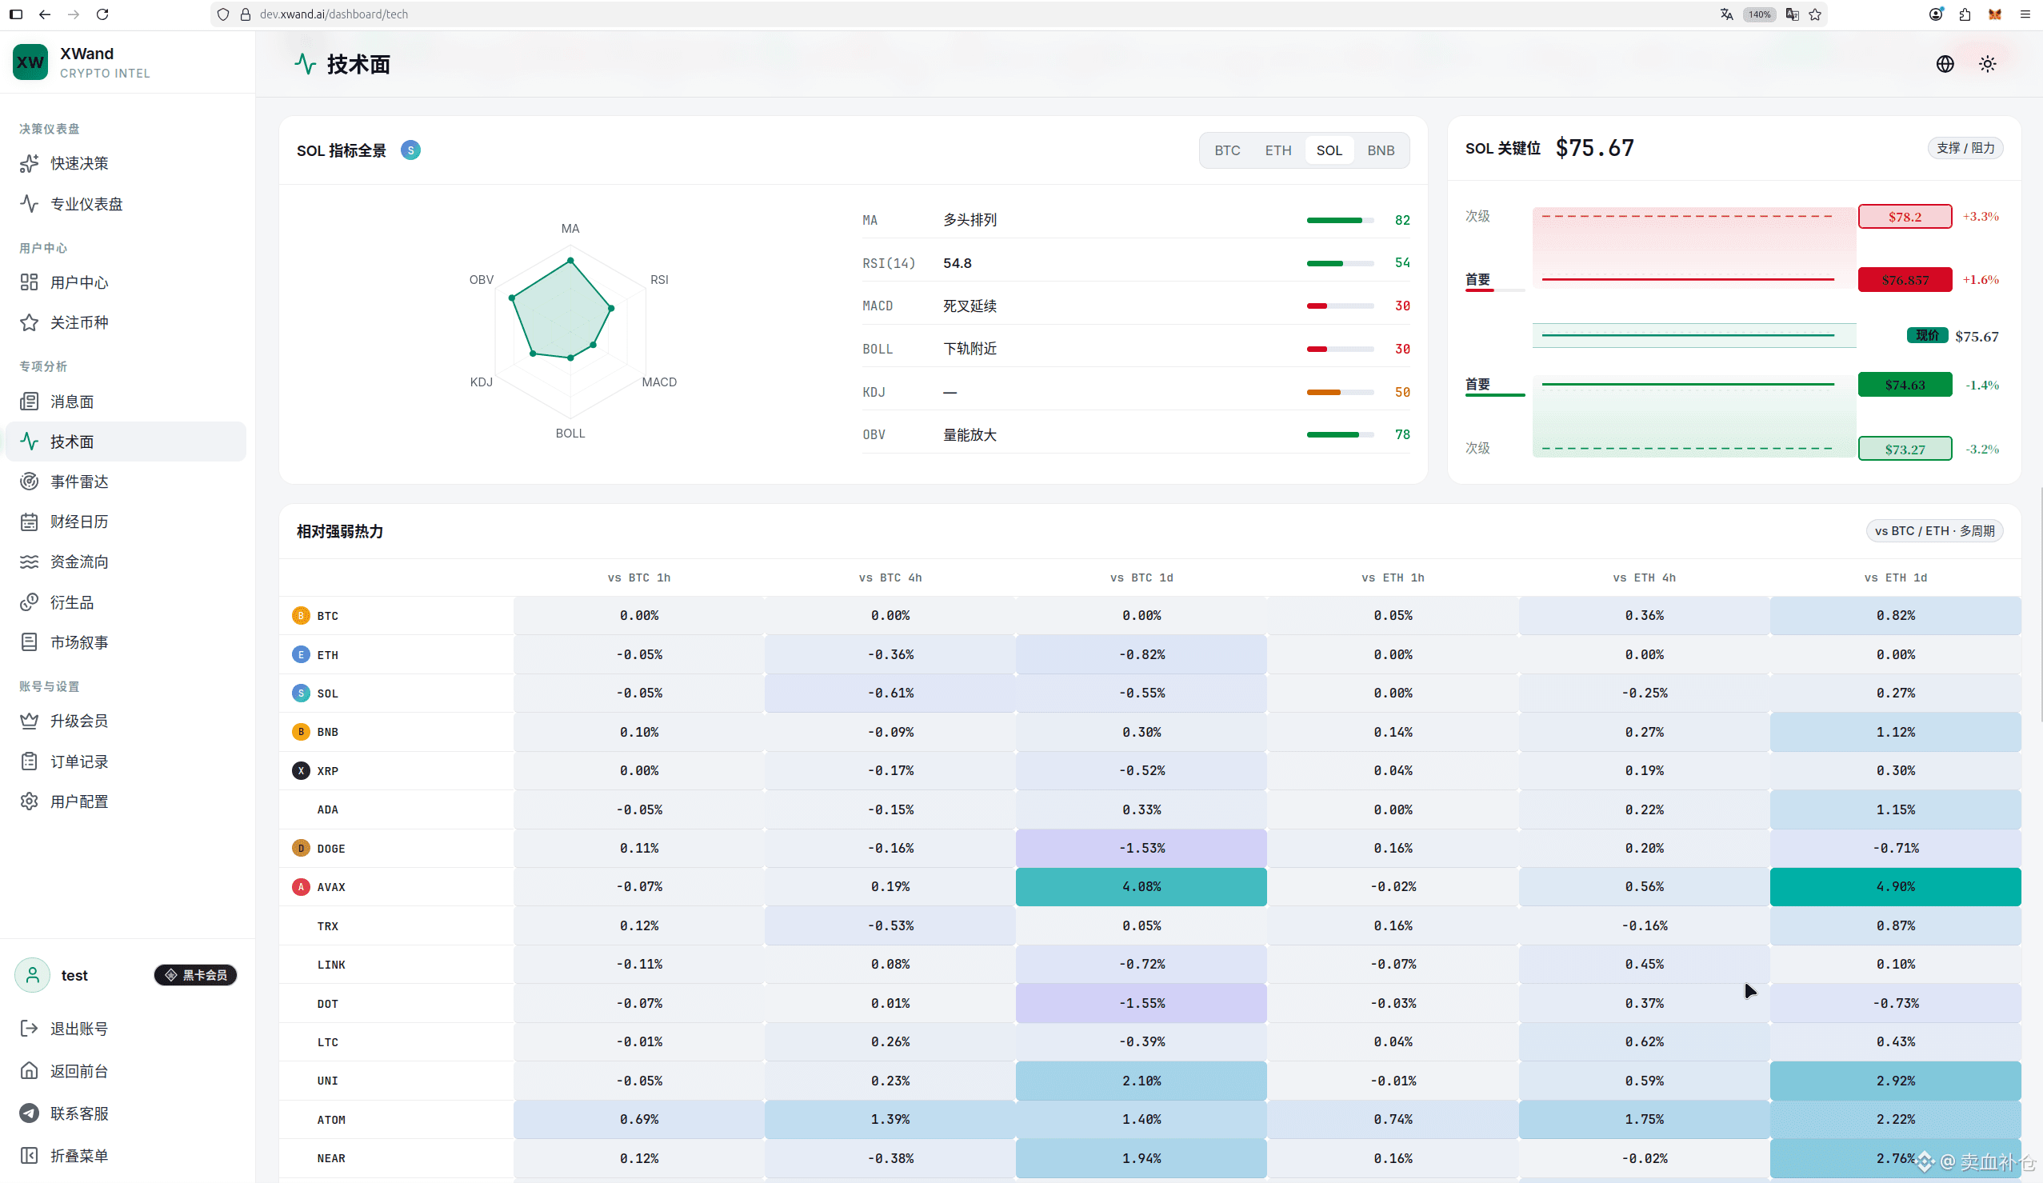The image size is (2043, 1183).
Task: Click the 支撑 / 阻力 badge
Action: click(x=1965, y=147)
